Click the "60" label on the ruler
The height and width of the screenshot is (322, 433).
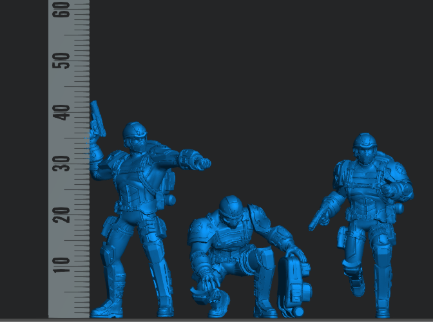[x=61, y=10]
